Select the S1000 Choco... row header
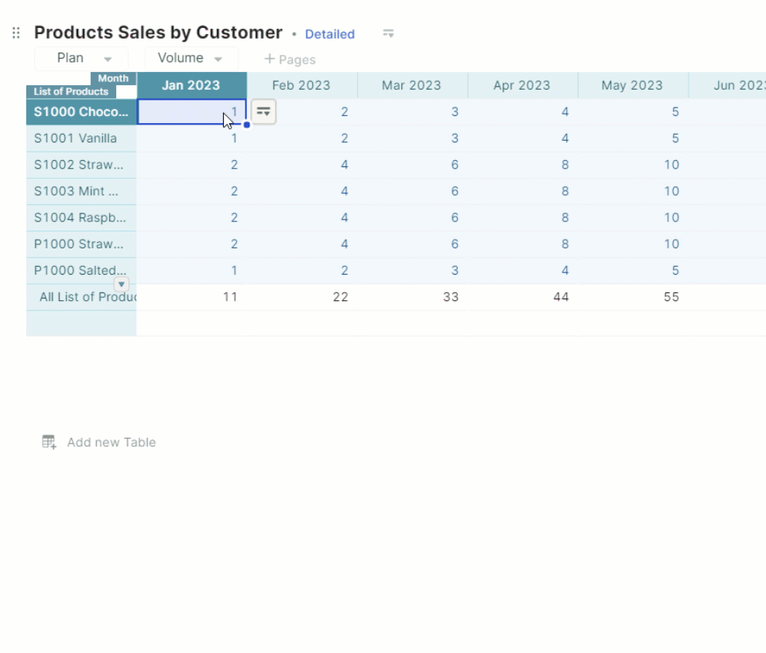The width and height of the screenshot is (766, 653). [x=81, y=111]
